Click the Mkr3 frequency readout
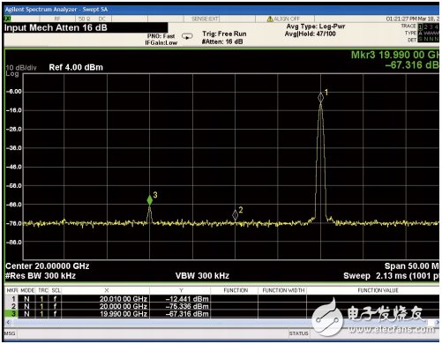The width and height of the screenshot is (442, 344). [x=395, y=55]
